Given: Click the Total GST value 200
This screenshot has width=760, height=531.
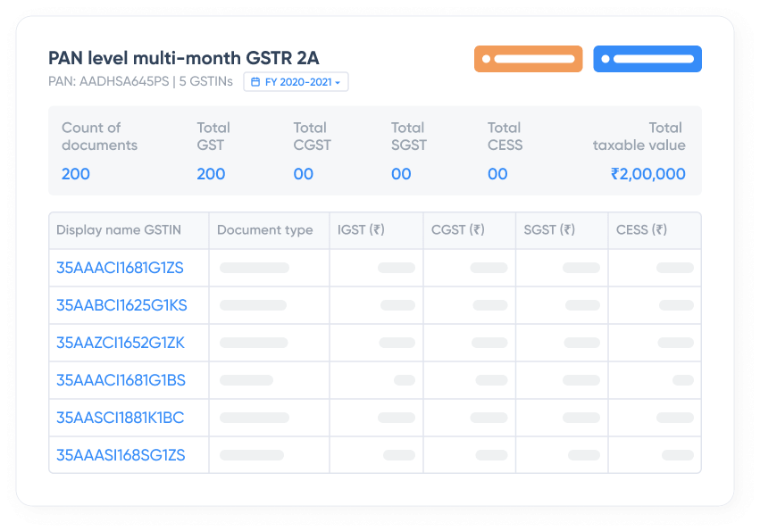Looking at the screenshot, I should (211, 174).
